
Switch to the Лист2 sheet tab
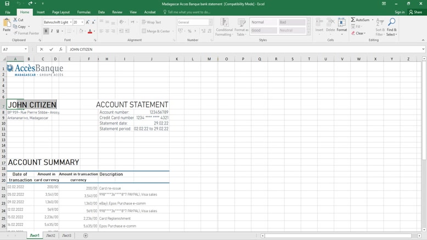(50, 236)
